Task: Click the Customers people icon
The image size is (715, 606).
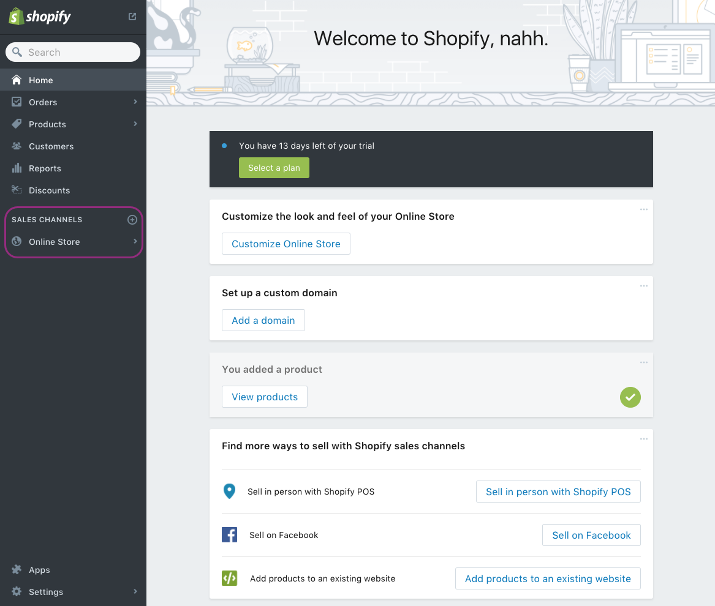Action: click(17, 146)
